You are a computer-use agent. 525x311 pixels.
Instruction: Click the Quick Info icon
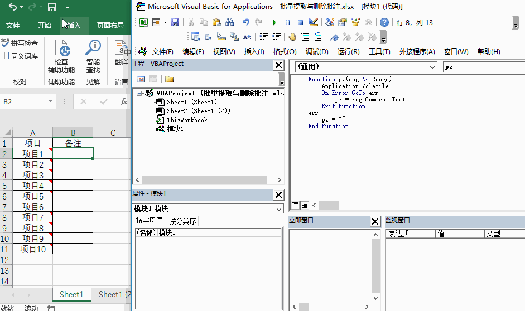coord(221,37)
